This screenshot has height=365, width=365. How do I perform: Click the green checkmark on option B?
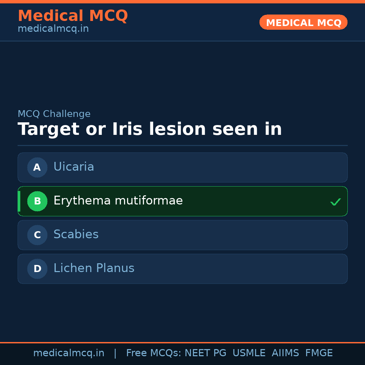click(x=336, y=201)
